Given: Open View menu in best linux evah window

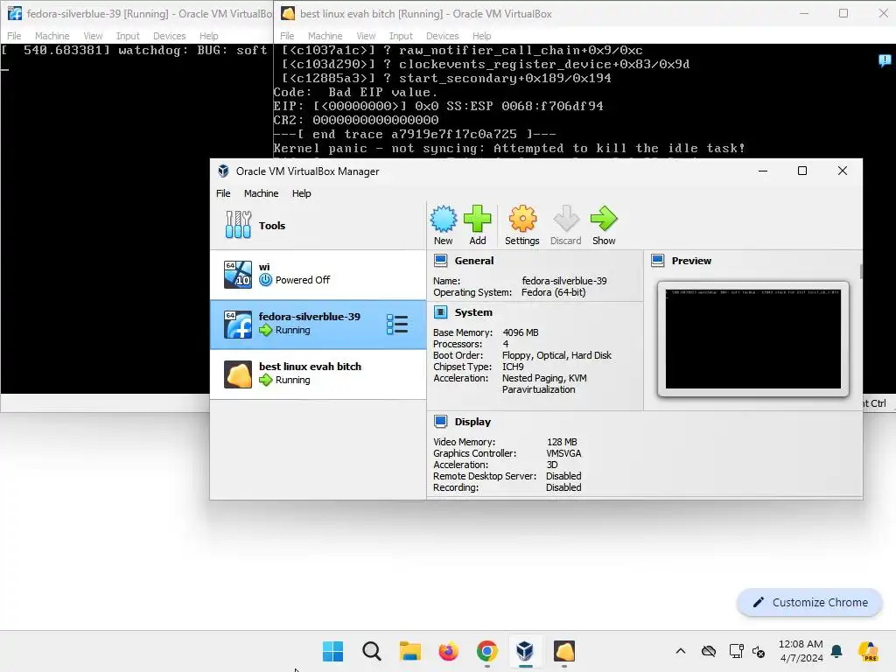Looking at the screenshot, I should click(366, 35).
